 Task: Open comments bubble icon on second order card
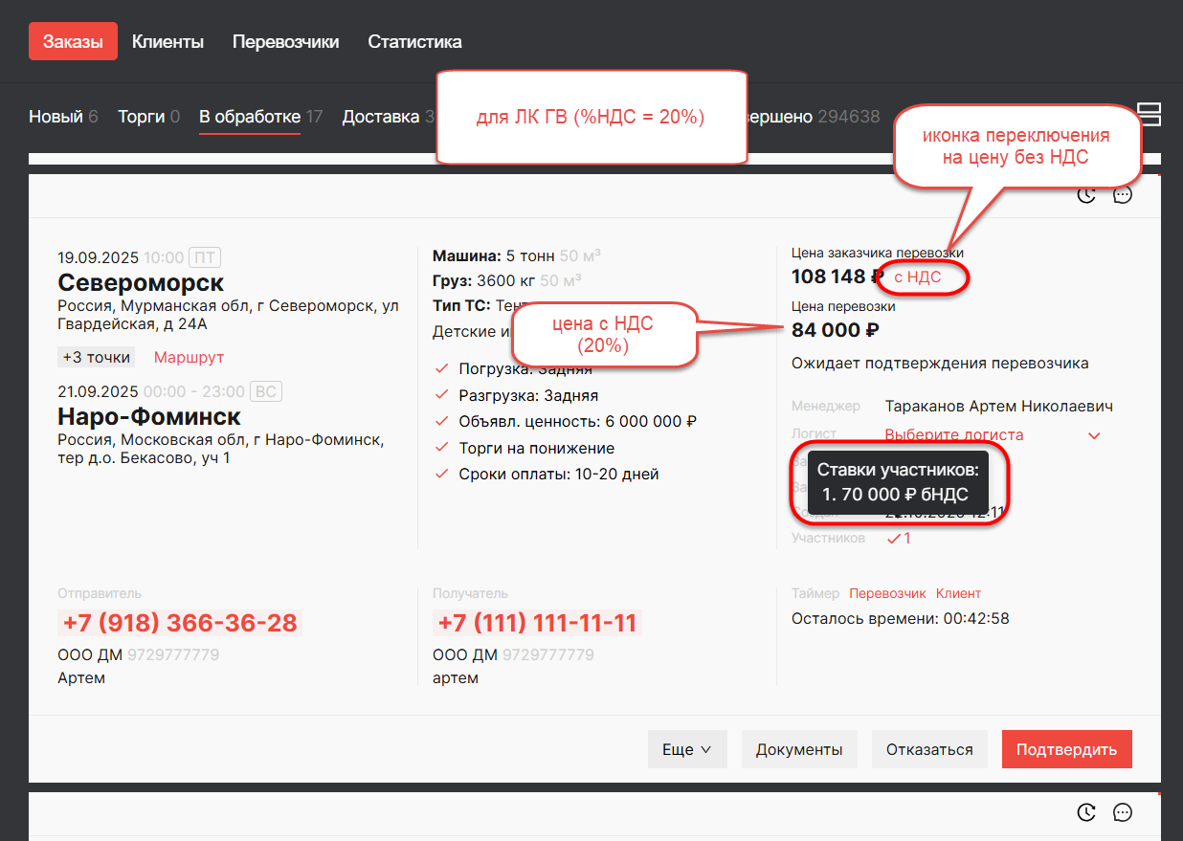pos(1123,812)
